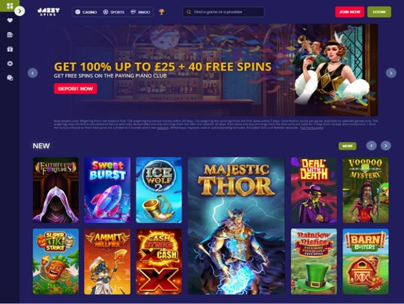The height and width of the screenshot is (304, 404).
Task: Click the trophy icon in top bar
Action: (x=162, y=12)
